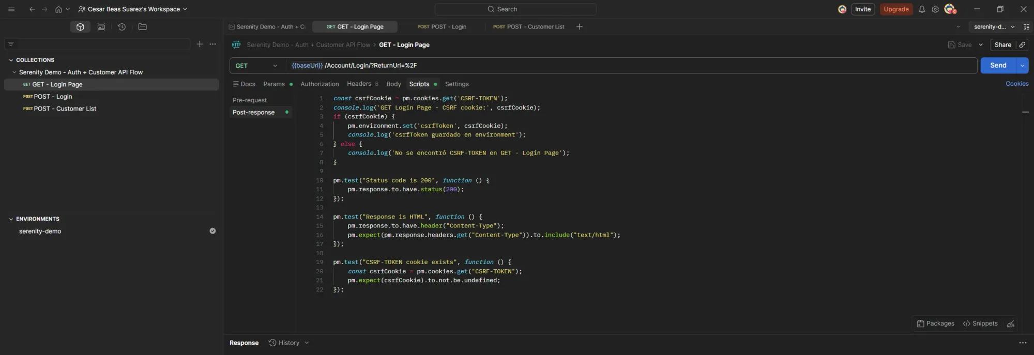Open the notifications bell
Image resolution: width=1034 pixels, height=355 pixels.
922,9
